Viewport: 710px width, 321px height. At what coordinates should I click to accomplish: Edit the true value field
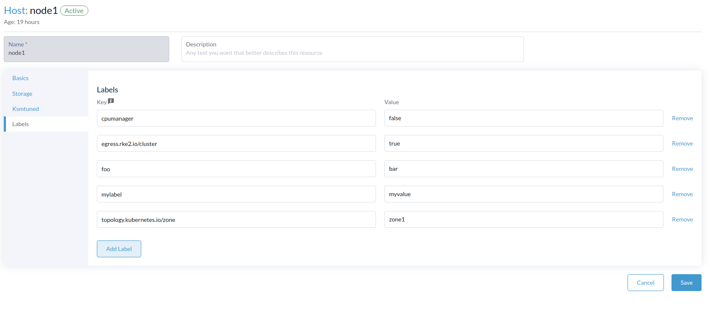[524, 143]
